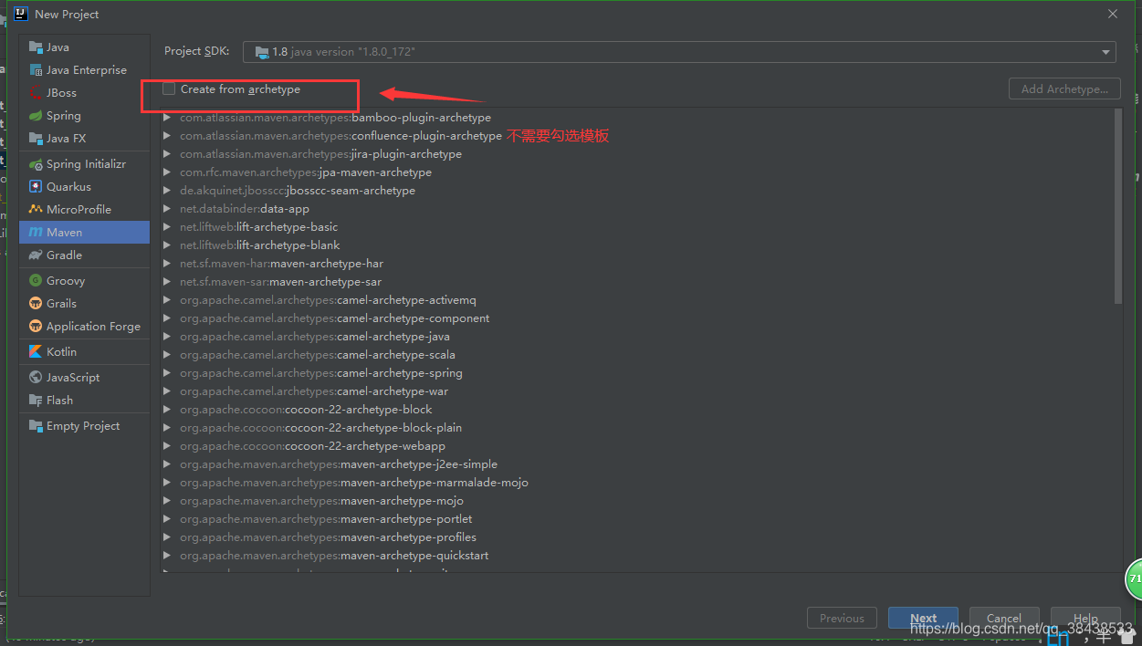Select camel-archetype-spring entry
The image size is (1142, 646).
pos(321,373)
